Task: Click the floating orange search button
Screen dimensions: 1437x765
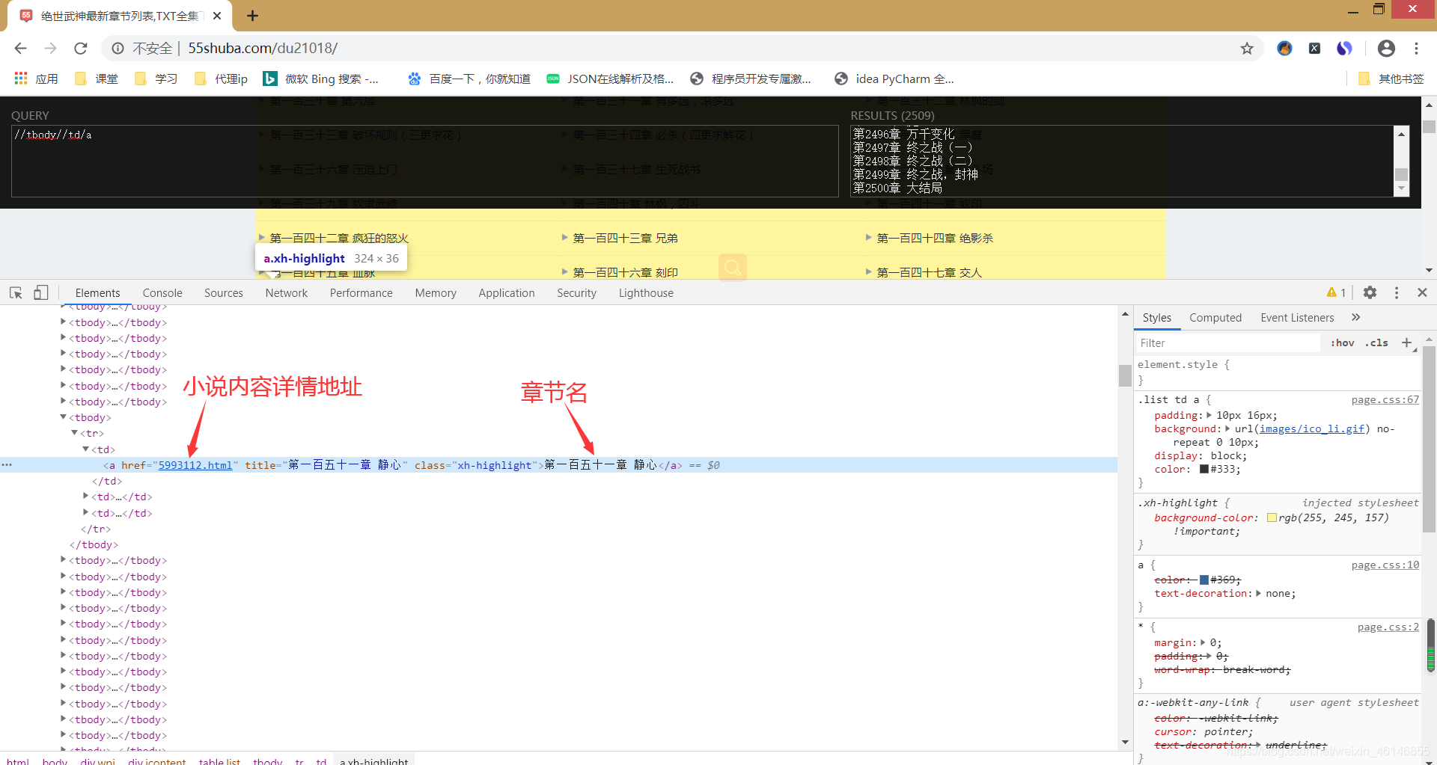Action: (733, 267)
